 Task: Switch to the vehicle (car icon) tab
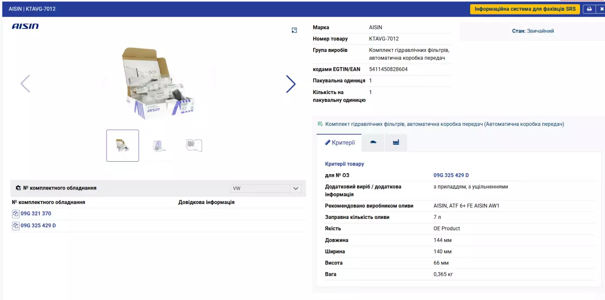click(373, 143)
